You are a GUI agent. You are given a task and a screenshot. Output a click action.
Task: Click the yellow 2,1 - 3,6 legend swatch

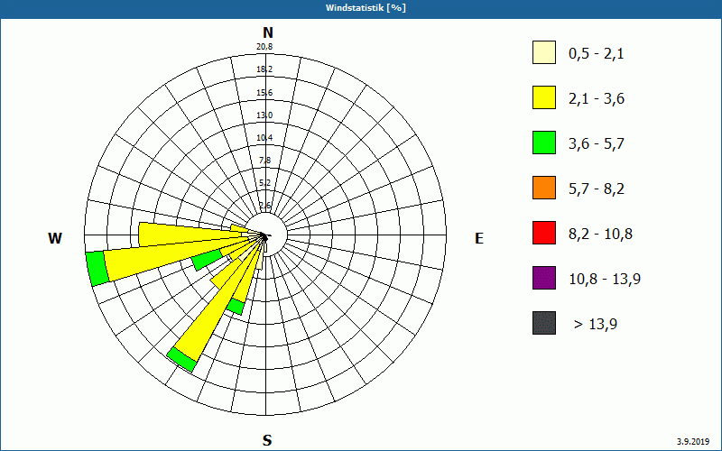pos(544,97)
